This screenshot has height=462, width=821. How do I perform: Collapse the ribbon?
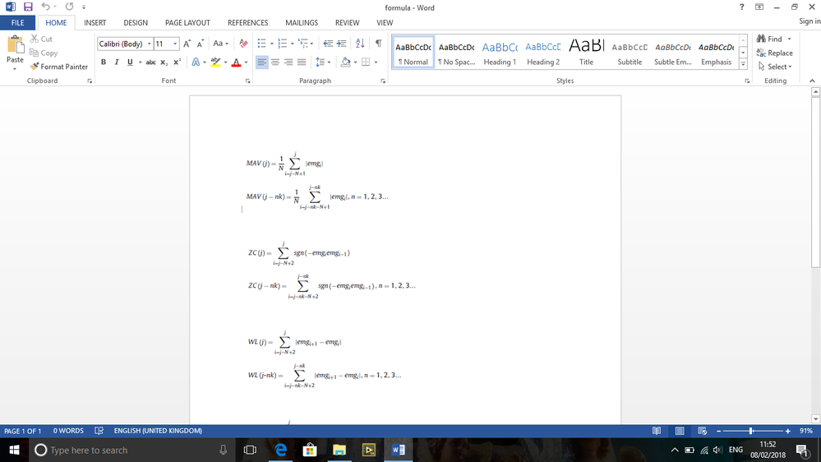812,81
